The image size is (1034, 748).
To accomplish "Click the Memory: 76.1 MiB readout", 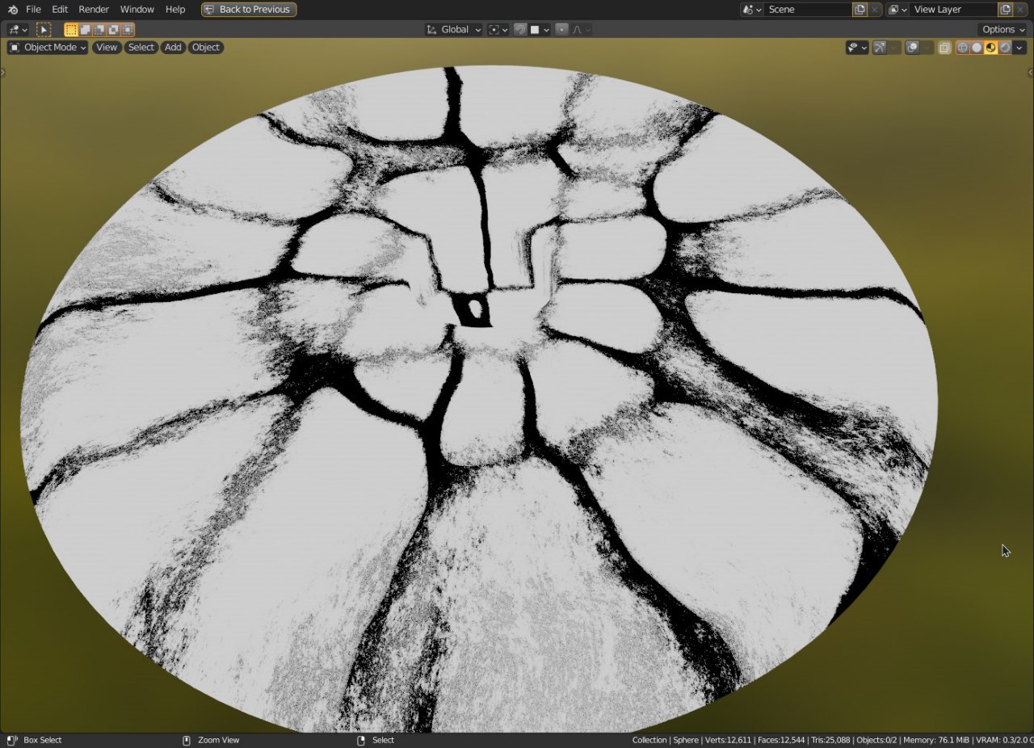I will pyautogui.click(x=936, y=740).
